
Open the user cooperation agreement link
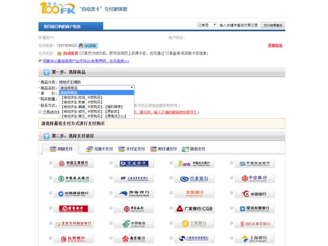[86, 61]
